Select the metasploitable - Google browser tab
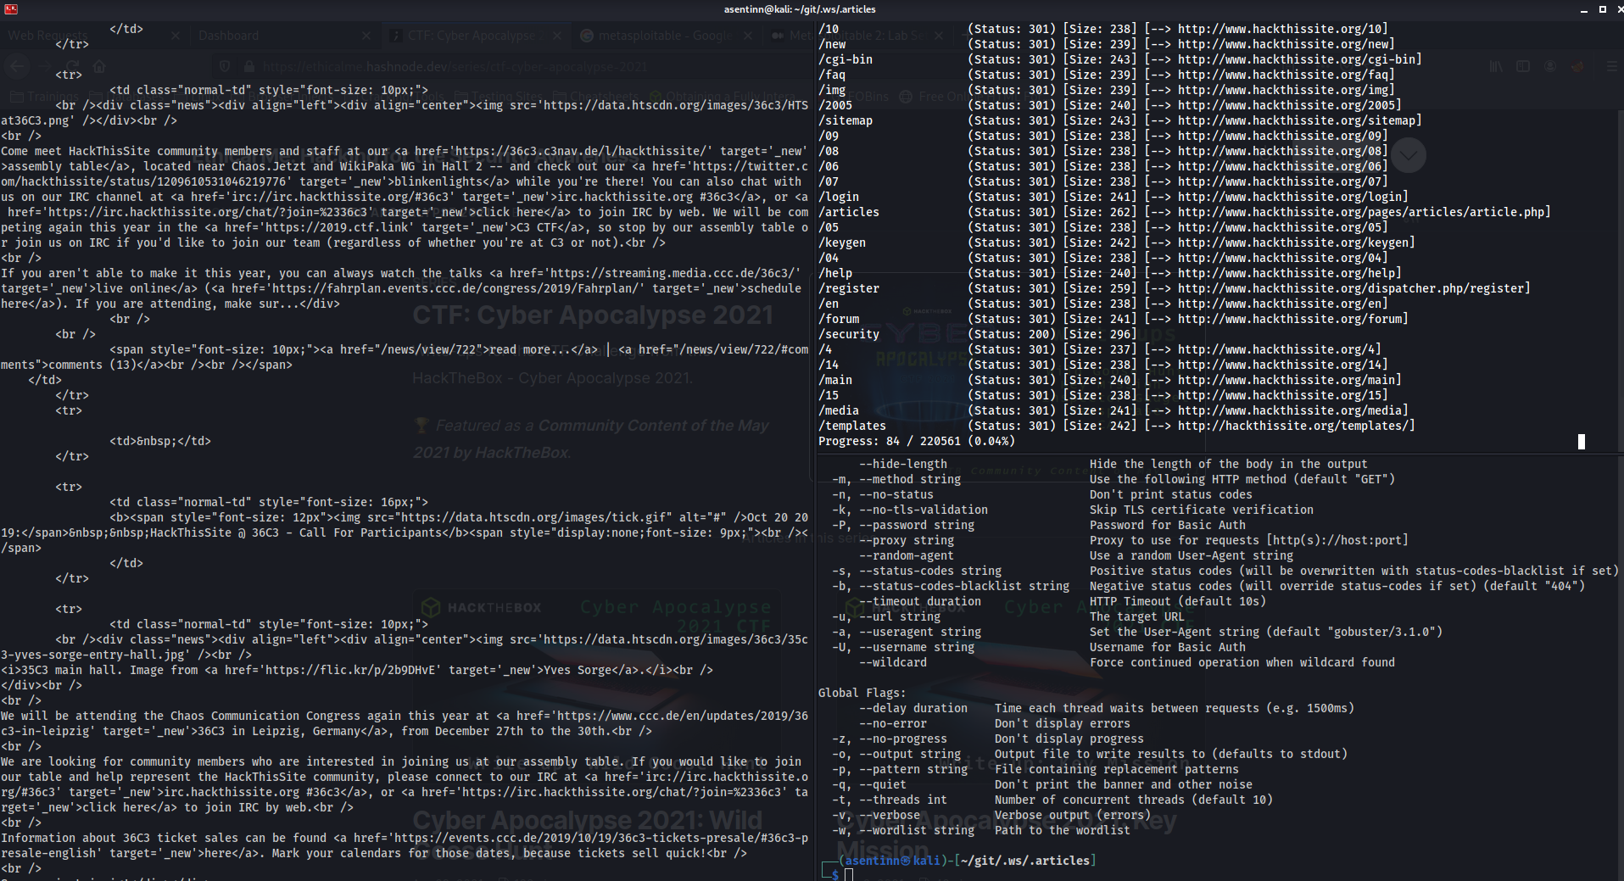Viewport: 1624px width, 881px height. click(x=664, y=36)
